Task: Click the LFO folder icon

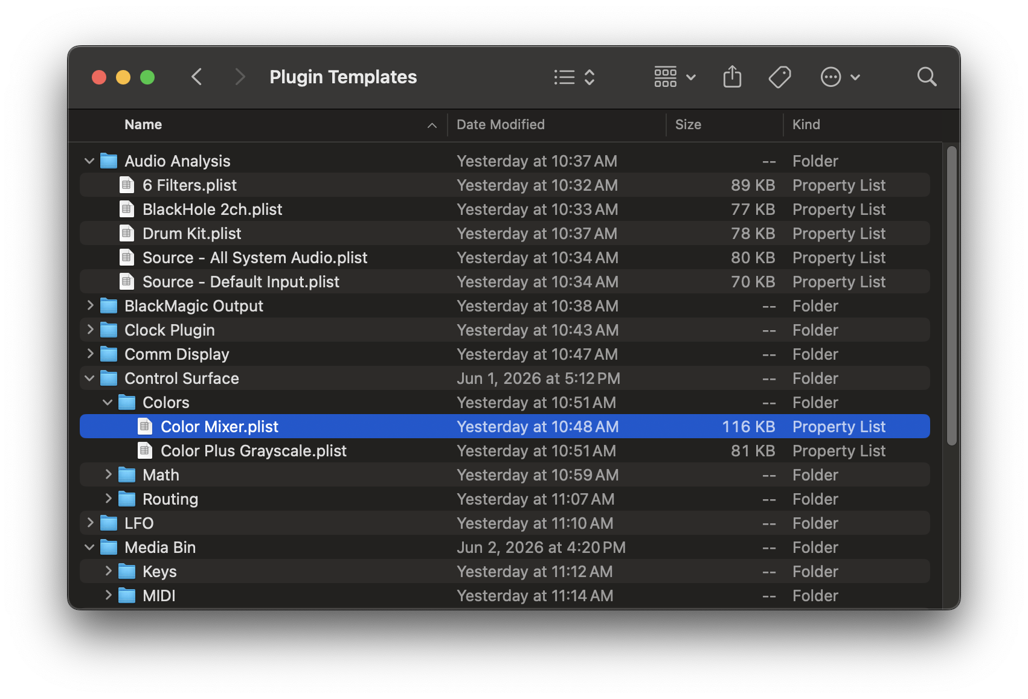Action: [109, 523]
